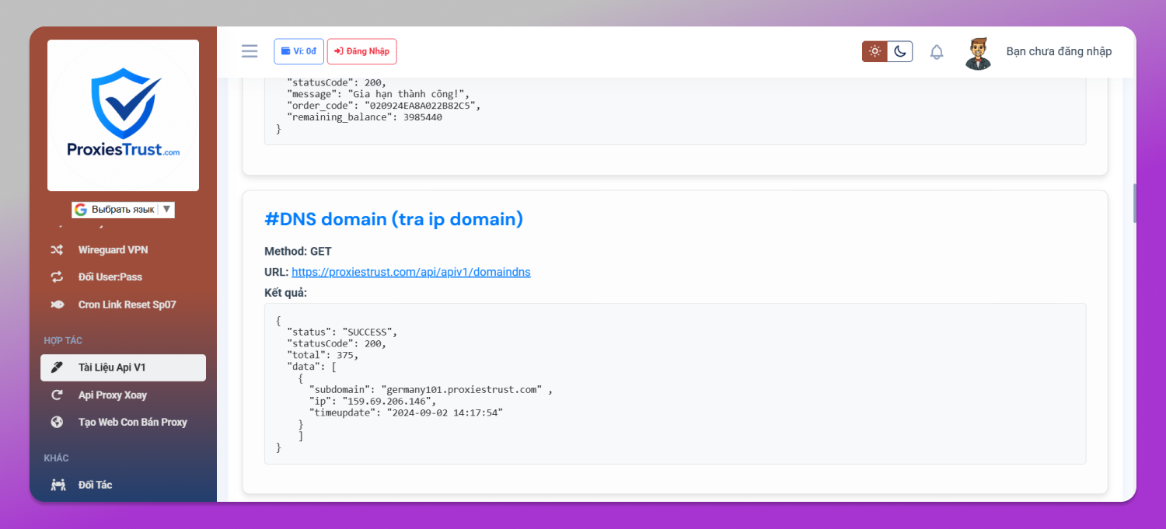Click the Đăng Nhập login button
Viewport: 1166px width, 529px height.
(x=361, y=51)
